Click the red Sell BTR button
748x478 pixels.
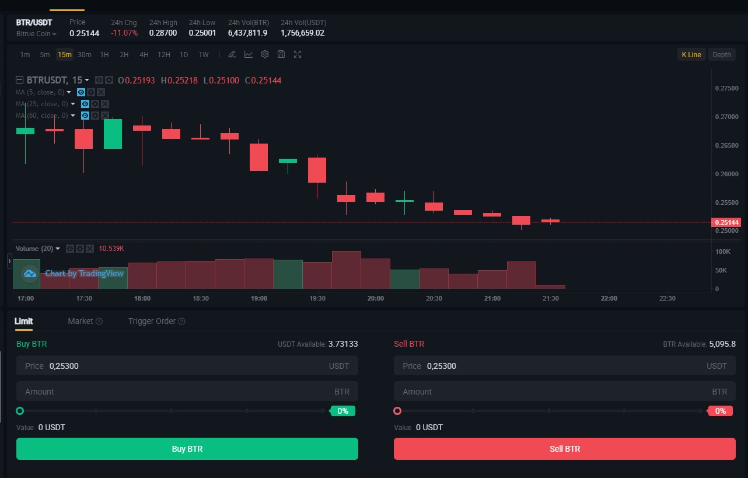565,449
